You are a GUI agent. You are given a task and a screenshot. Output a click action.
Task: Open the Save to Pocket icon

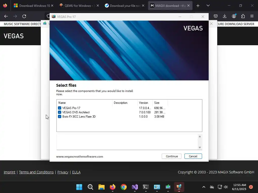[216, 16]
